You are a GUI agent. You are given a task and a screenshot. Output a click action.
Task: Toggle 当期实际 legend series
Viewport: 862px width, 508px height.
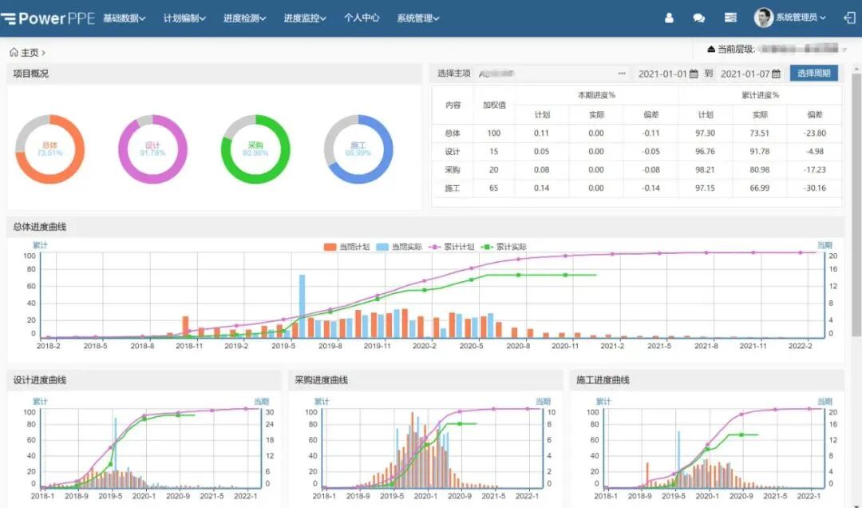(x=398, y=247)
